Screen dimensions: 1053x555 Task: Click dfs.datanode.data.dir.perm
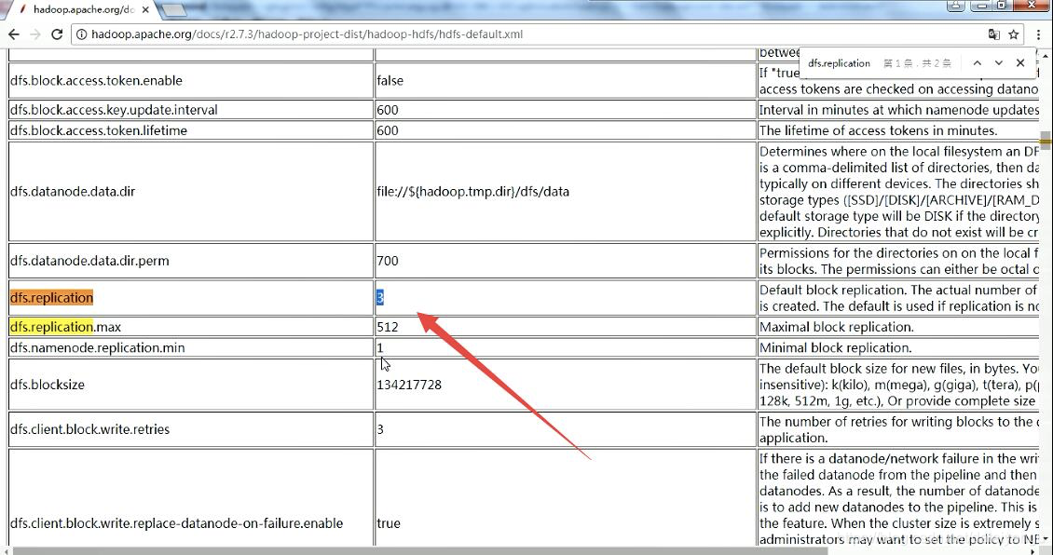click(89, 261)
